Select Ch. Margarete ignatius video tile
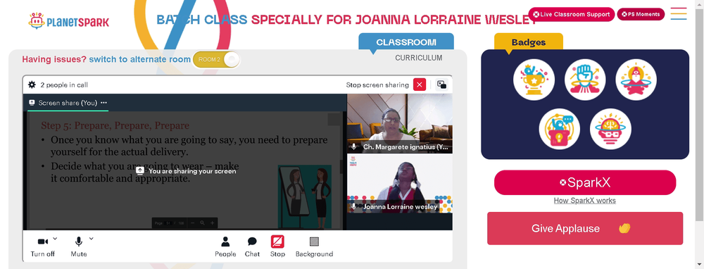The width and height of the screenshot is (704, 269). [x=400, y=123]
